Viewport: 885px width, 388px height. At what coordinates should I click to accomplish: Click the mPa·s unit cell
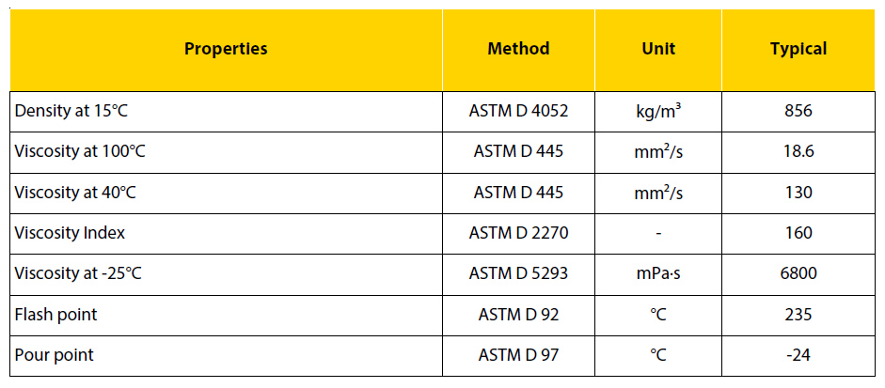[x=658, y=274]
